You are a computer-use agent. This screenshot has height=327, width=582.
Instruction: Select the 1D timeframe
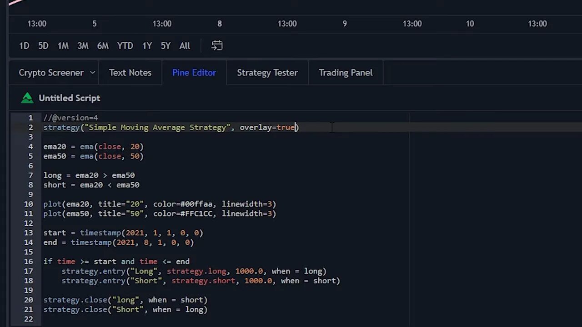pyautogui.click(x=24, y=45)
